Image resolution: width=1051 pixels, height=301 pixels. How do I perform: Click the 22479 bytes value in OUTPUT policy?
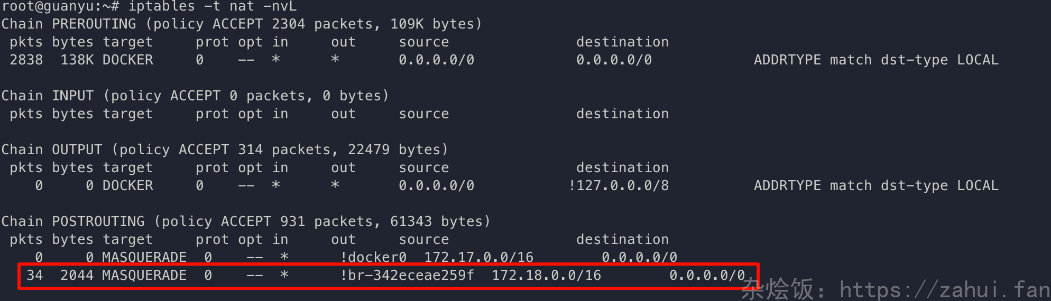[x=368, y=150]
